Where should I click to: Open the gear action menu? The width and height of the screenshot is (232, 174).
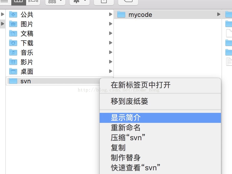[79, 2]
